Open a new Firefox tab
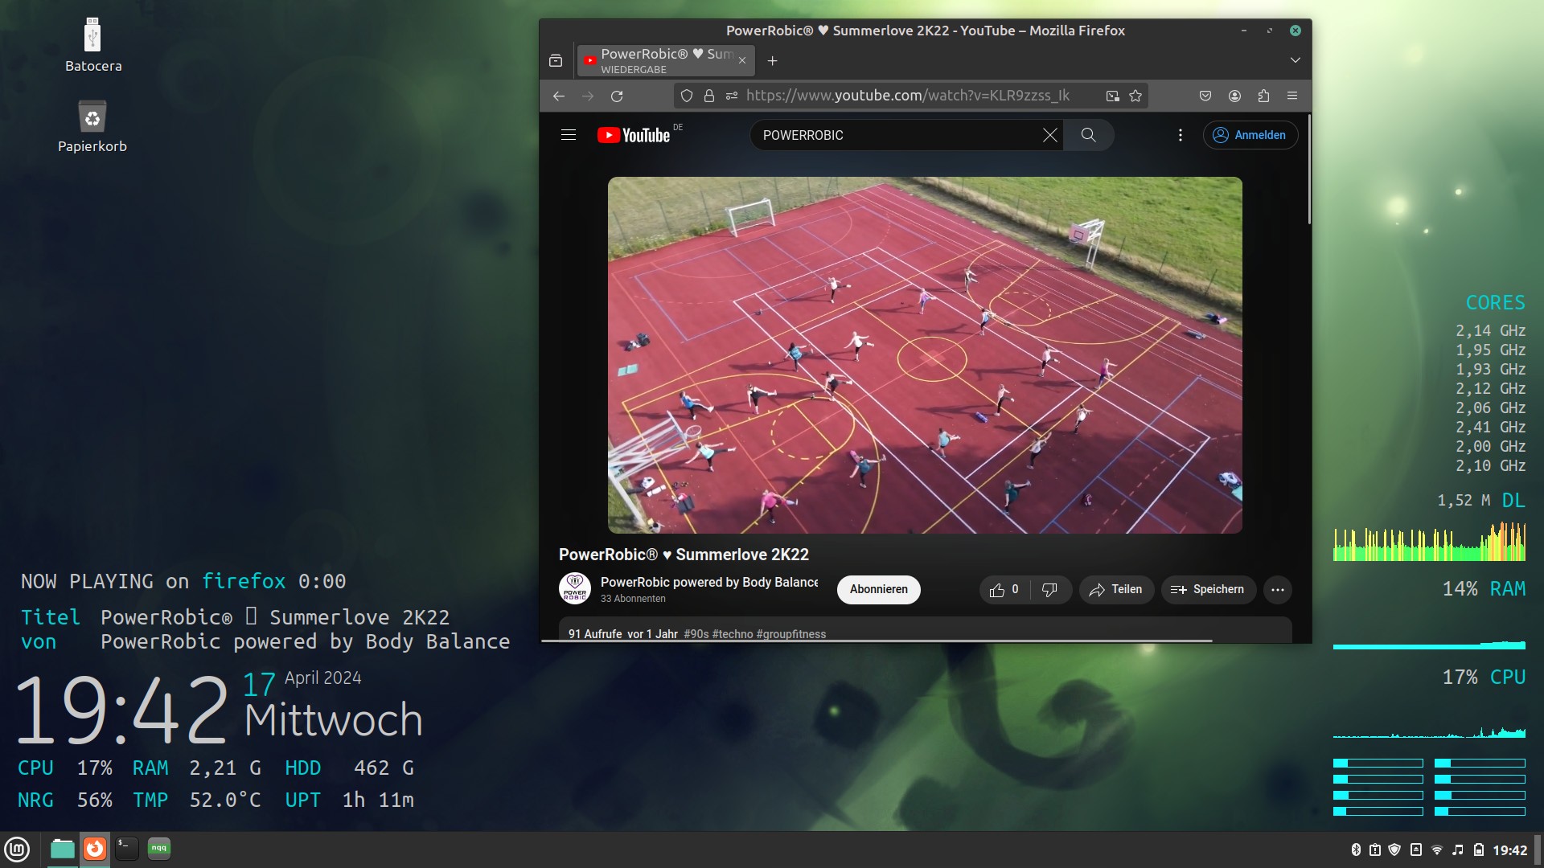The image size is (1544, 868). click(x=772, y=61)
